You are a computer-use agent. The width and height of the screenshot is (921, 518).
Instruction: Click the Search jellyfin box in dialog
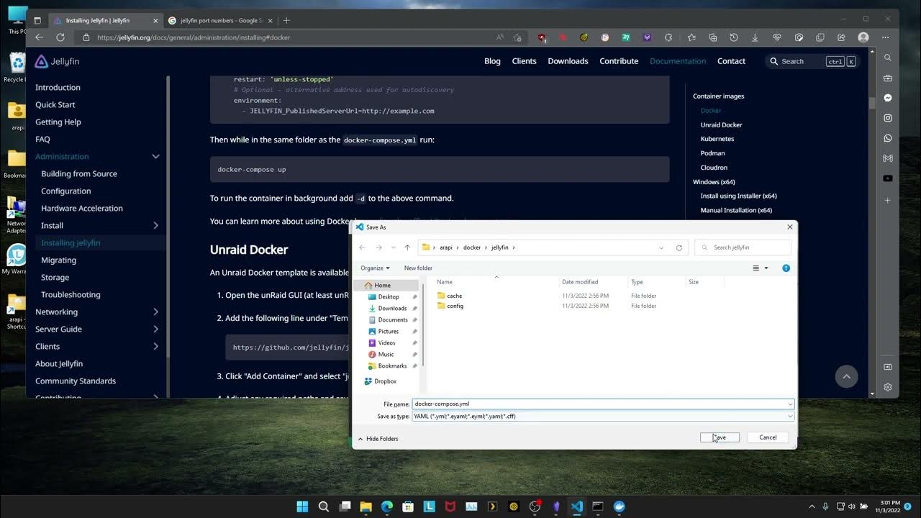coord(743,247)
